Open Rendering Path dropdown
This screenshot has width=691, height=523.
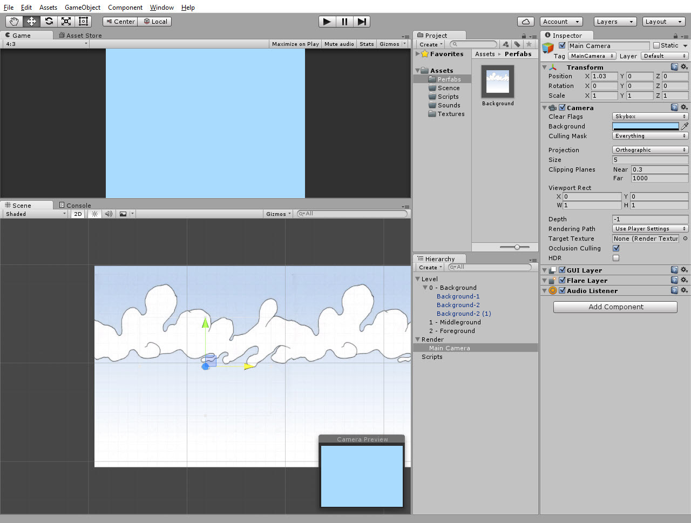pos(650,229)
